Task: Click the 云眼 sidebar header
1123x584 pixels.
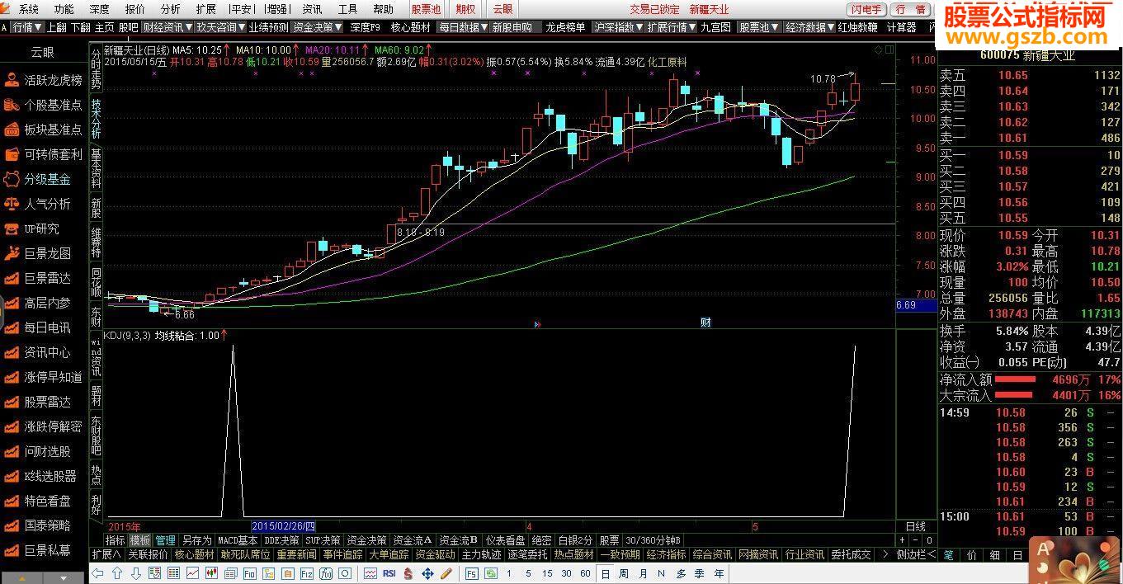Action: [x=43, y=52]
